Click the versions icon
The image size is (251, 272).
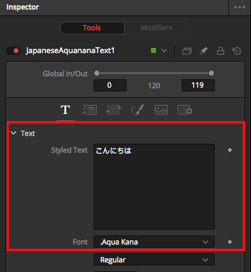[x=187, y=51]
